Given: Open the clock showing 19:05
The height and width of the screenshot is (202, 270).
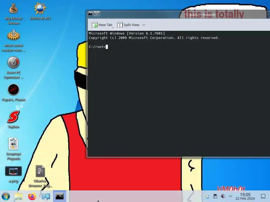Looking at the screenshot, I should (245, 196).
